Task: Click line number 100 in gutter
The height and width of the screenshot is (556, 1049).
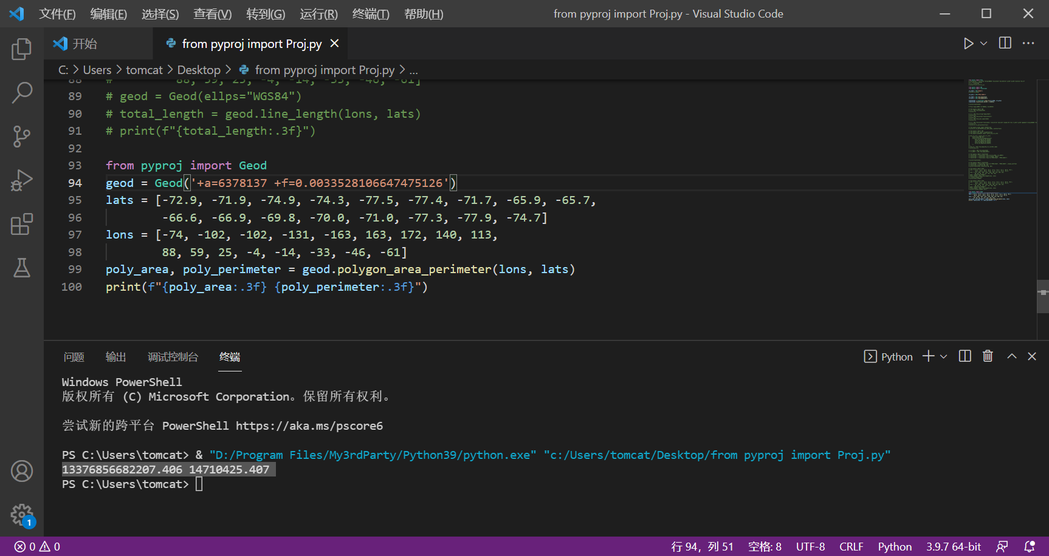Action: [x=72, y=286]
